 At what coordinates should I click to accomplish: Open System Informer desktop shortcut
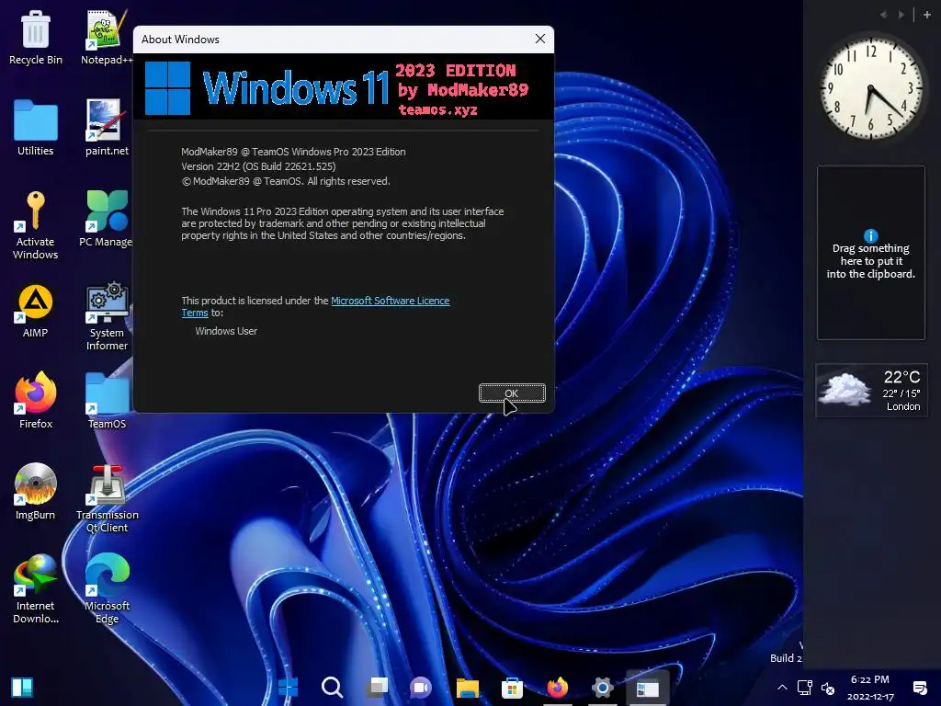click(107, 316)
